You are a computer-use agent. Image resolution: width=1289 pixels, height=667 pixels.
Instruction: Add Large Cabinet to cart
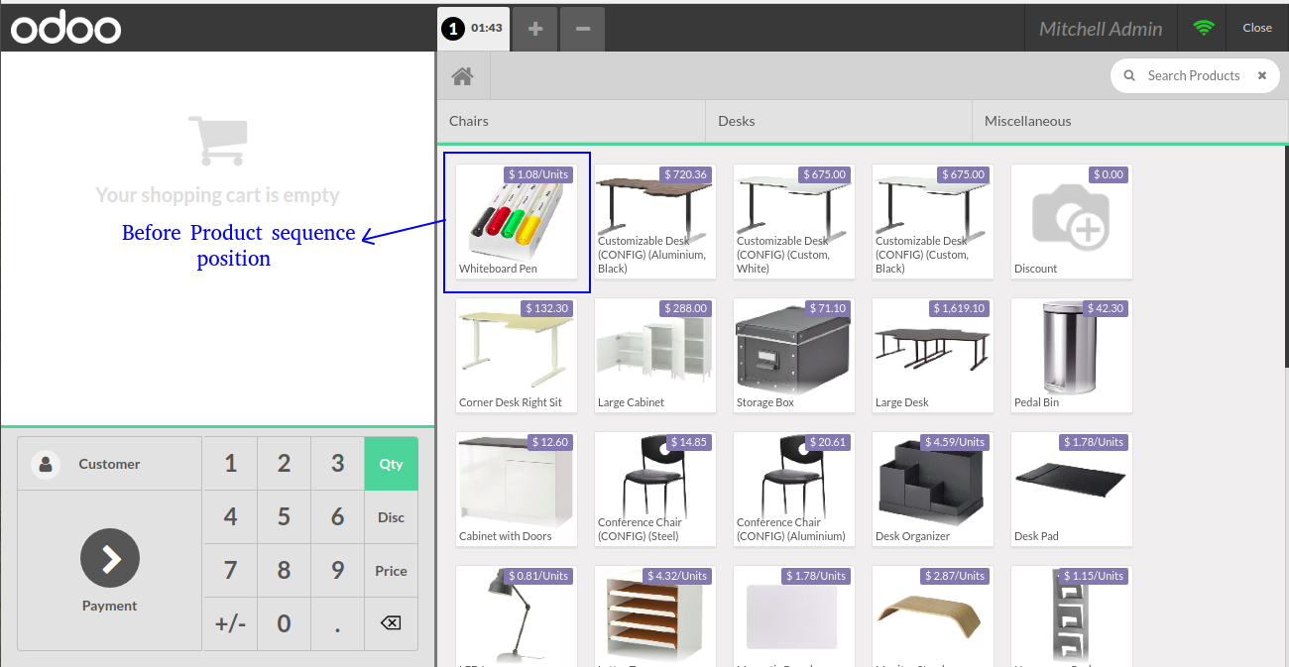(655, 356)
